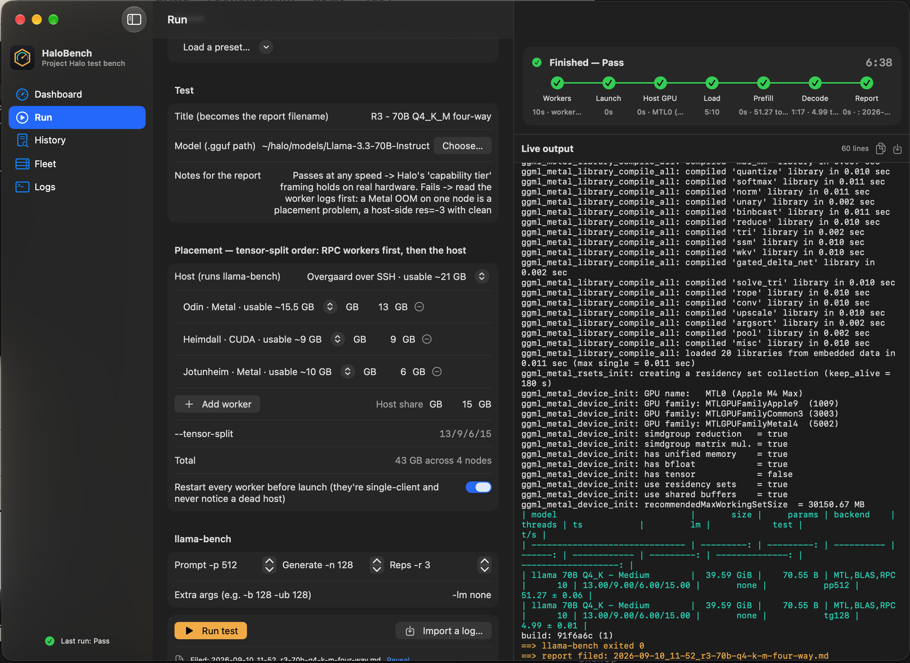
Task: Edit the report Title field
Action: (x=430, y=116)
